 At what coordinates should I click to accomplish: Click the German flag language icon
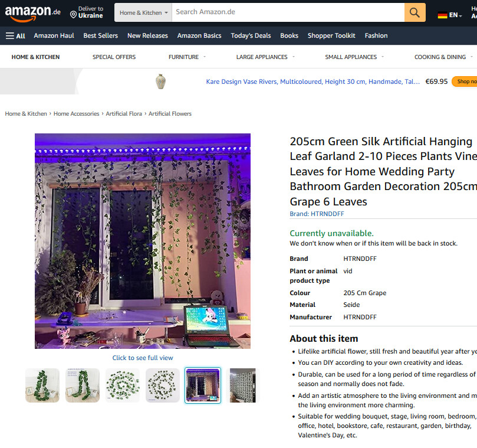[x=442, y=15]
